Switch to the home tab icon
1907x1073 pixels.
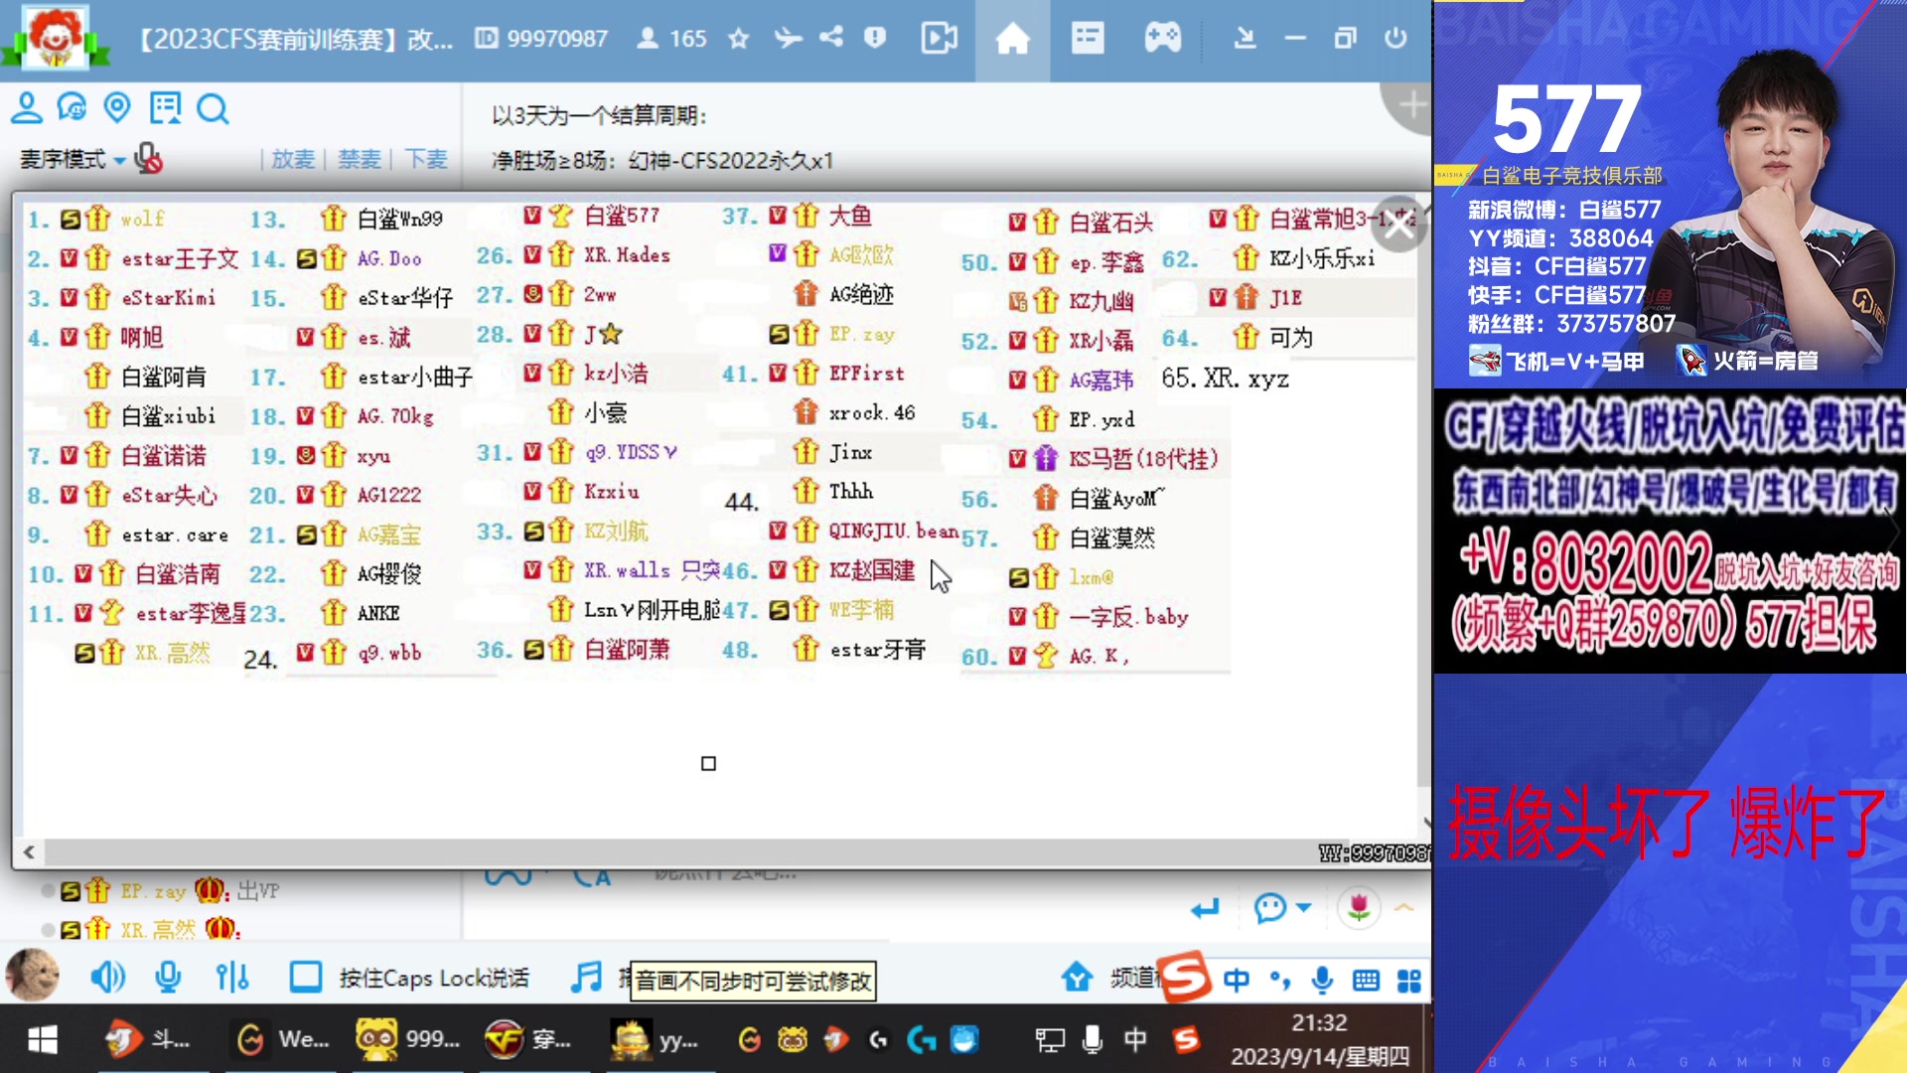[1012, 40]
